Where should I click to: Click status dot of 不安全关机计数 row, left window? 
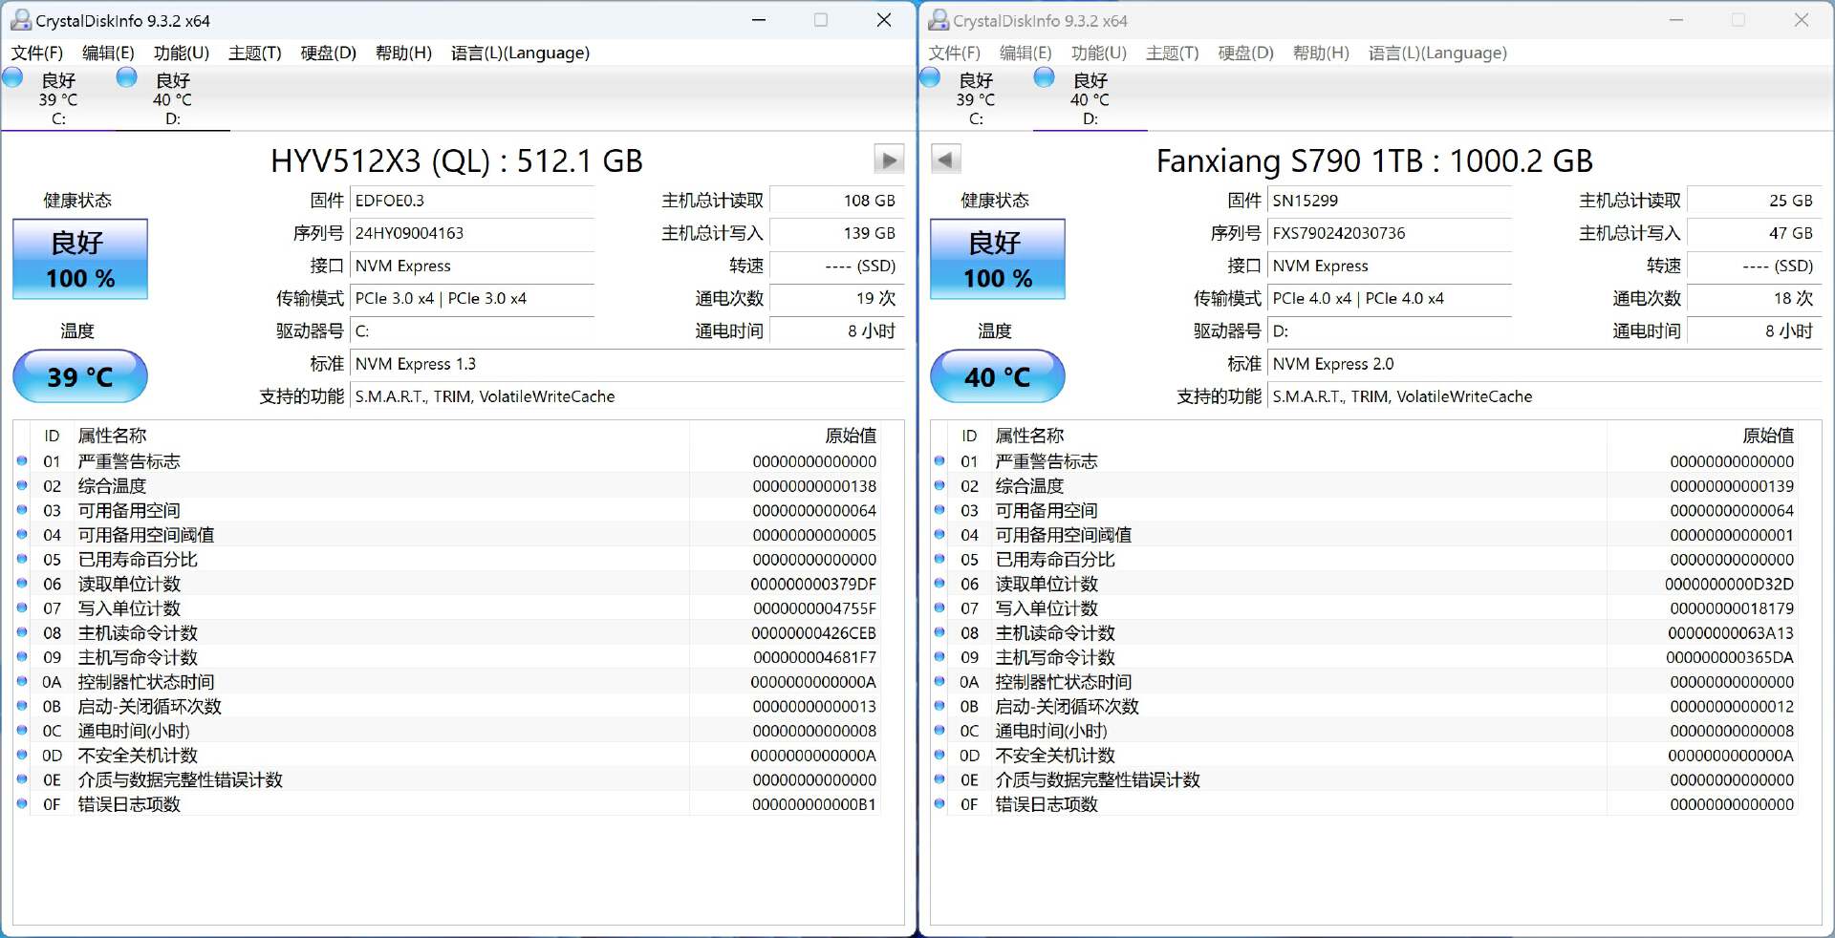[22, 755]
